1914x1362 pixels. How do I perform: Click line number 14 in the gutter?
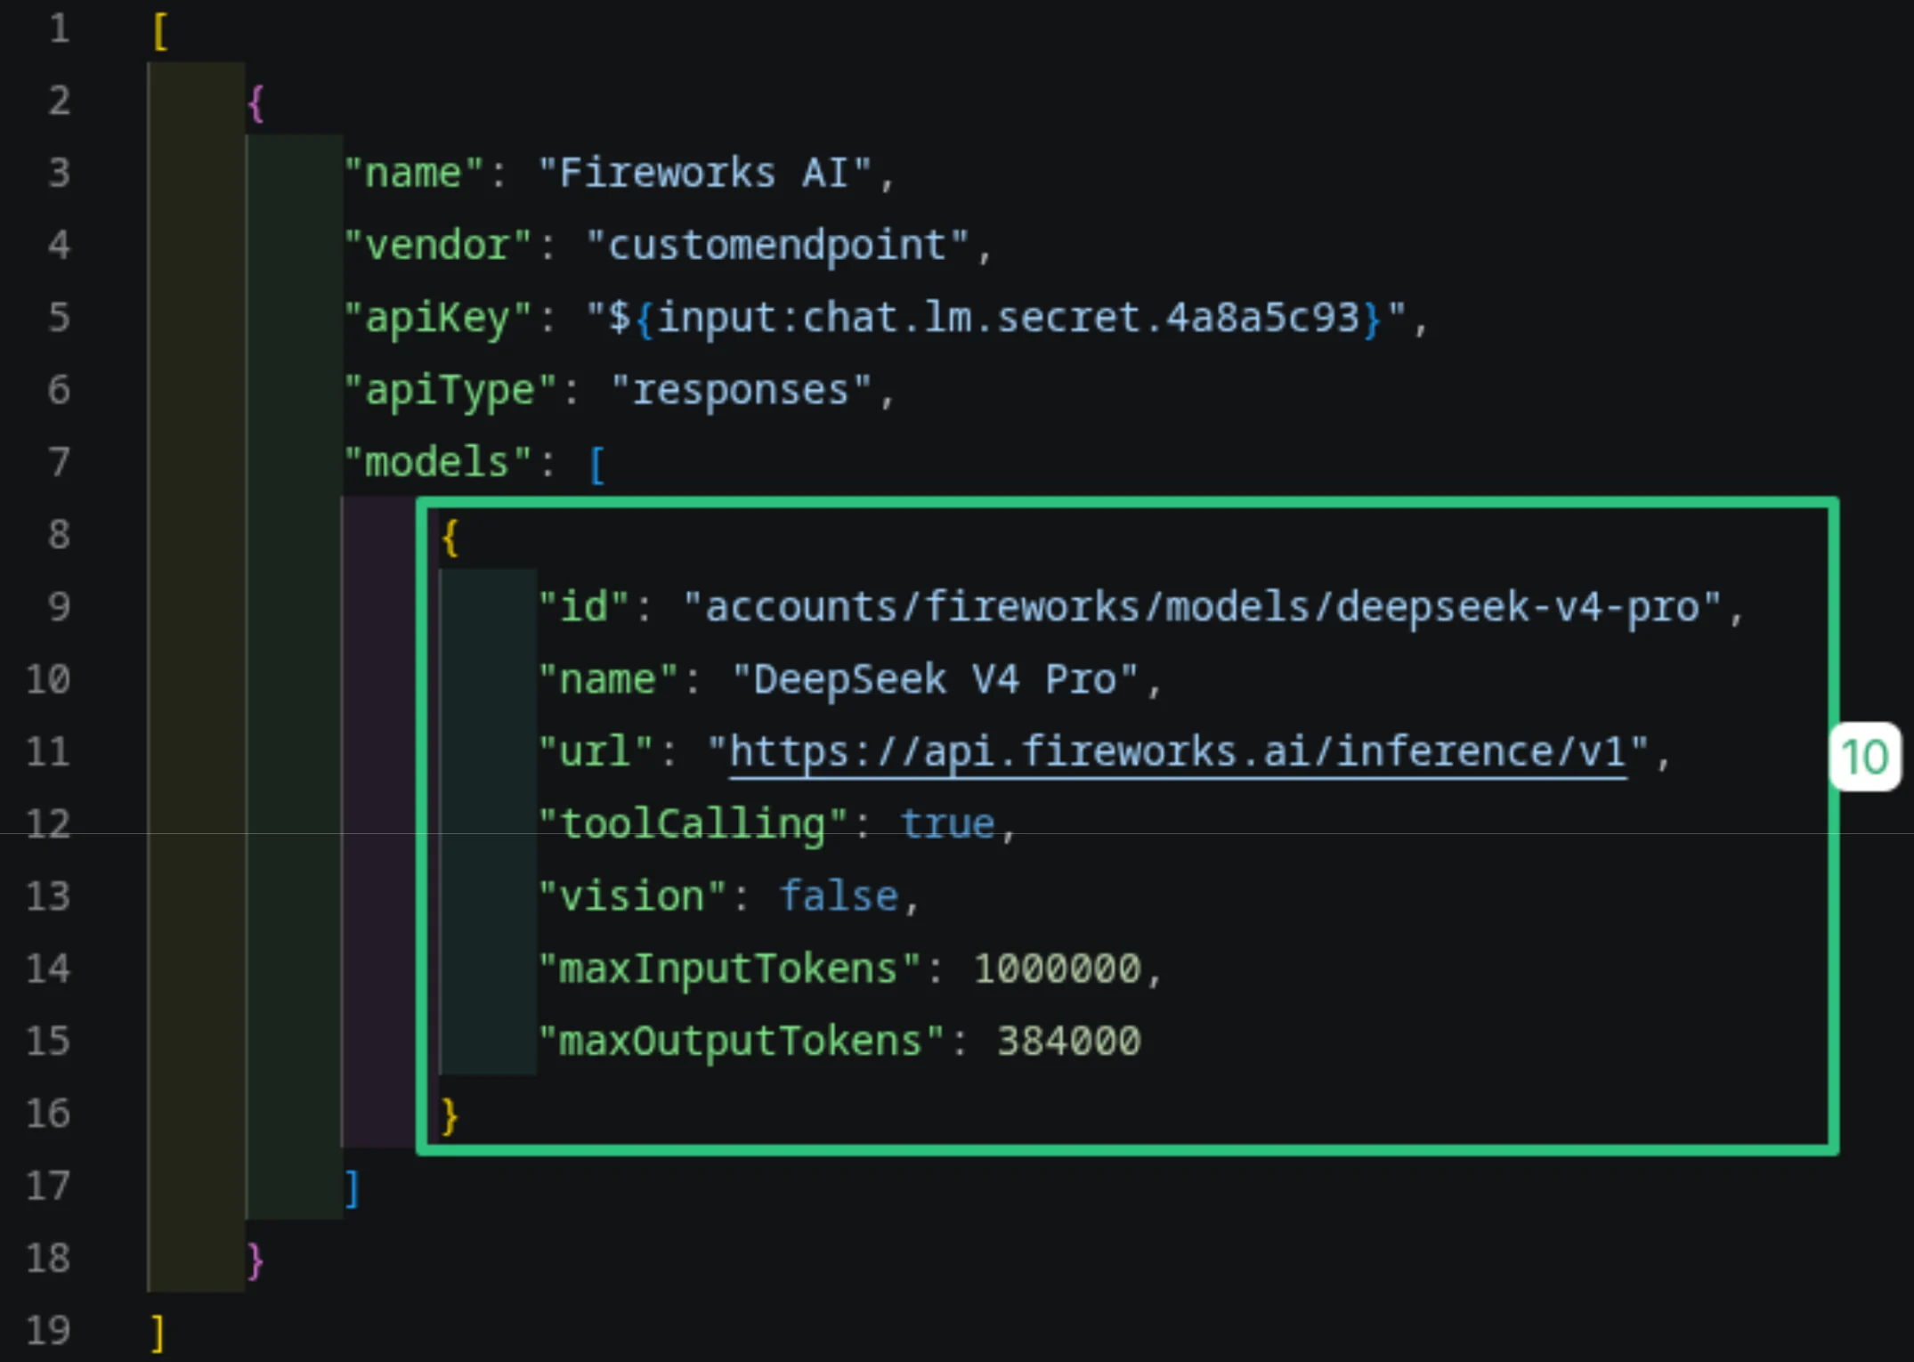click(48, 969)
